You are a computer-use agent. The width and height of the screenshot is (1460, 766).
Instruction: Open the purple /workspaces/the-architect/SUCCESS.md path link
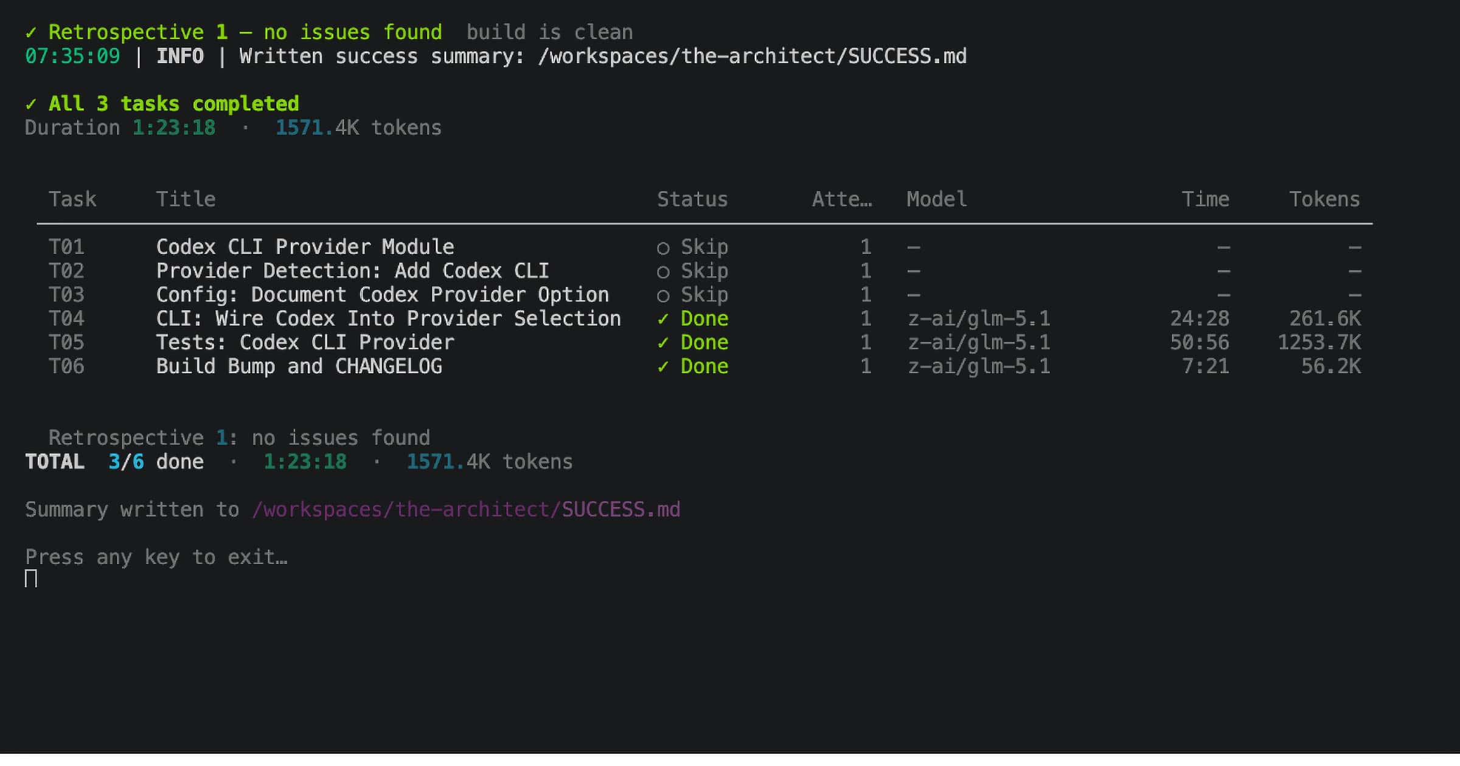click(466, 509)
